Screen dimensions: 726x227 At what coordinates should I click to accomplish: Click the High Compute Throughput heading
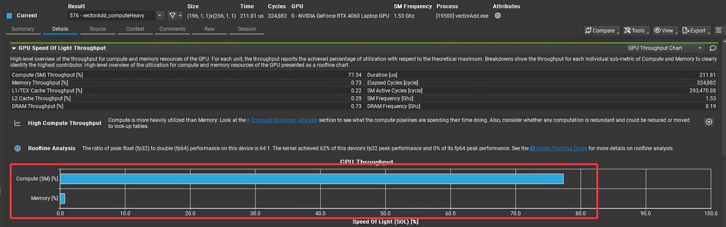[65, 123]
